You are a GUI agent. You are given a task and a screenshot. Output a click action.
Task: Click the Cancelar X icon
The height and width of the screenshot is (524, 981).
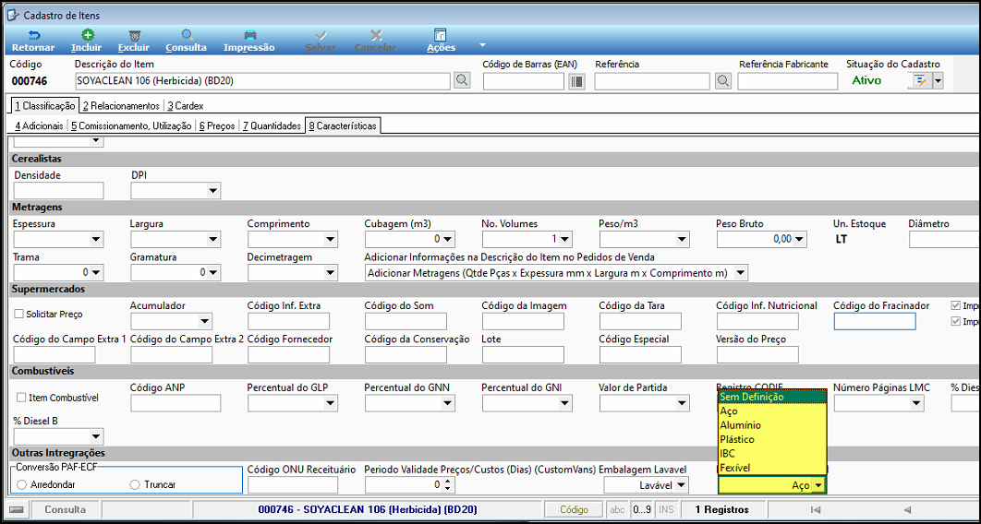click(375, 36)
